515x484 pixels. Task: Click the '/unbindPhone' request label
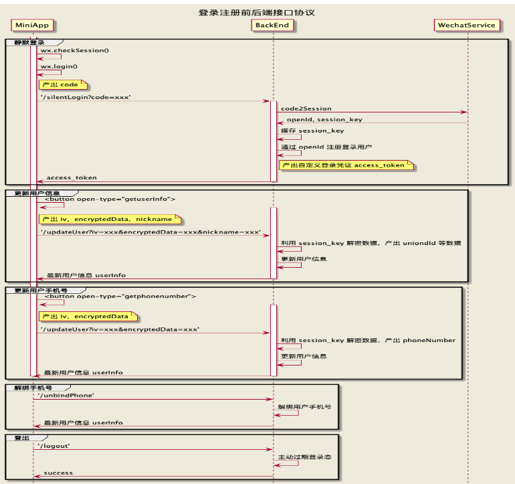click(x=66, y=396)
